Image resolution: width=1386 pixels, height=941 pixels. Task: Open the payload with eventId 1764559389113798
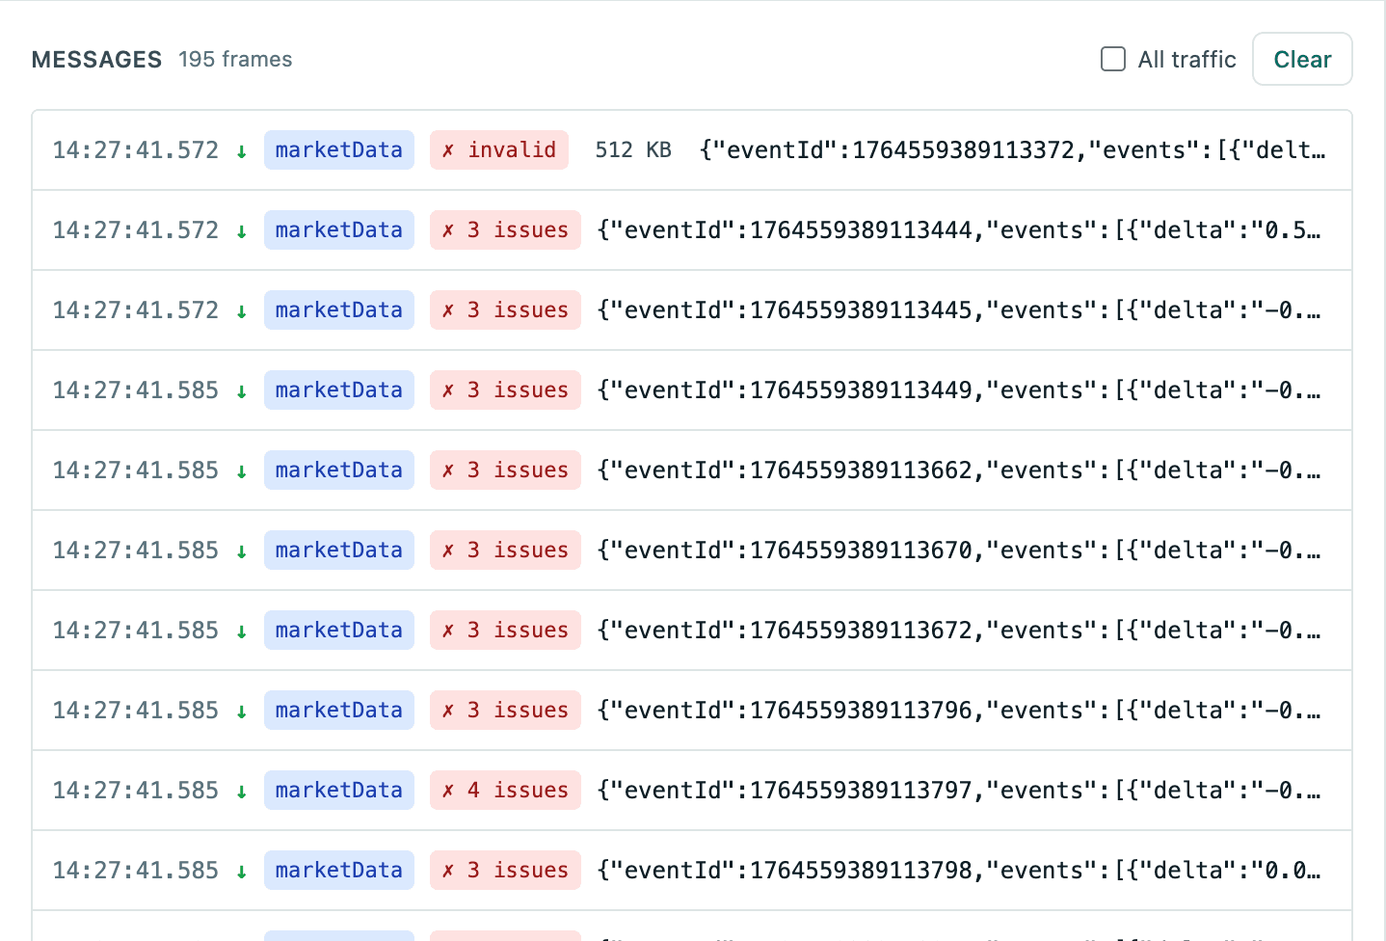click(959, 870)
